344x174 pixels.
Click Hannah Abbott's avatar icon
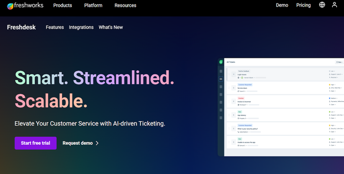pos(242,78)
